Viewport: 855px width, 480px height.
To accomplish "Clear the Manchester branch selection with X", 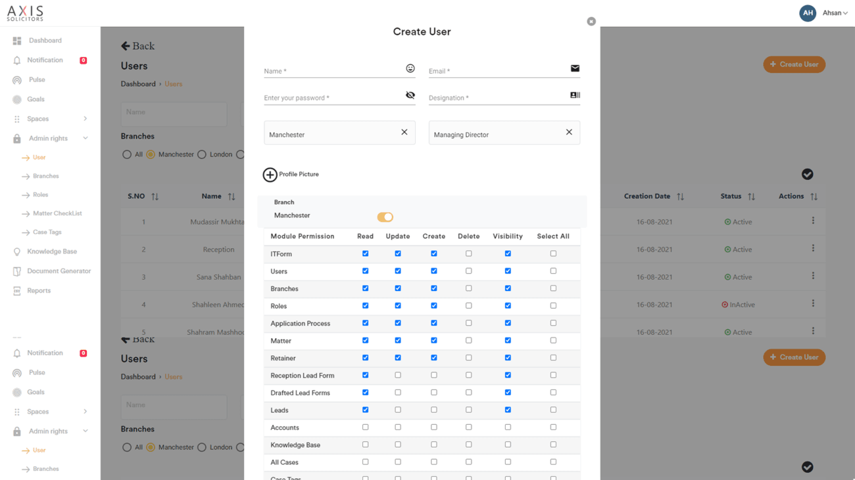I will point(404,132).
